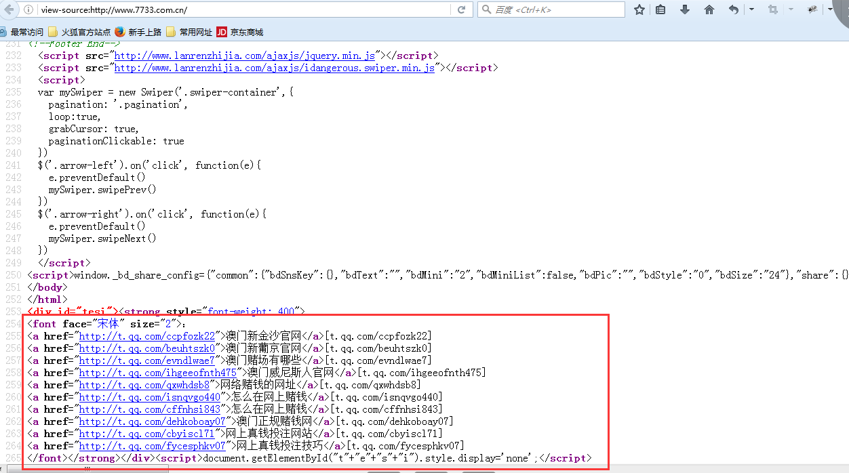
Task: Click the 'mySwiper.swipeNext()' line
Action: [x=102, y=239]
